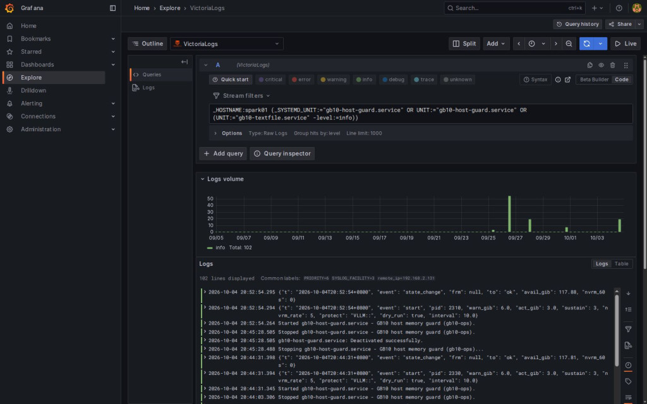Click the LOG file icon in the logs controls
Viewport: 647px width, 404px height.
(628, 345)
